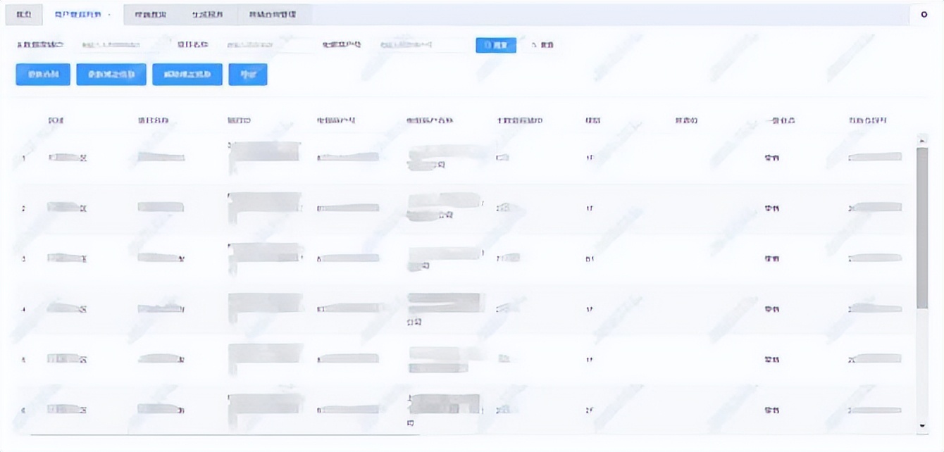Click the second blue action button below the filters
944x452 pixels.
coord(111,74)
